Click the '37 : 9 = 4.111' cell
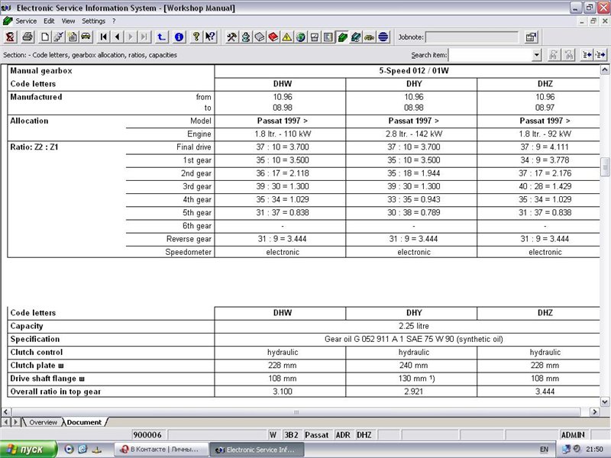611x458 pixels. (x=545, y=147)
